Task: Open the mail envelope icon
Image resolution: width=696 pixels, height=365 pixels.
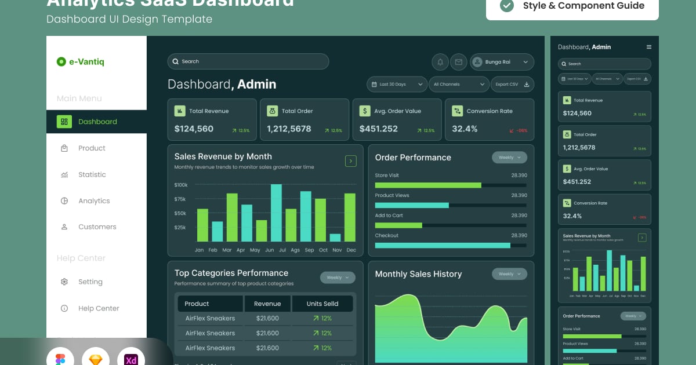Action: coord(458,62)
